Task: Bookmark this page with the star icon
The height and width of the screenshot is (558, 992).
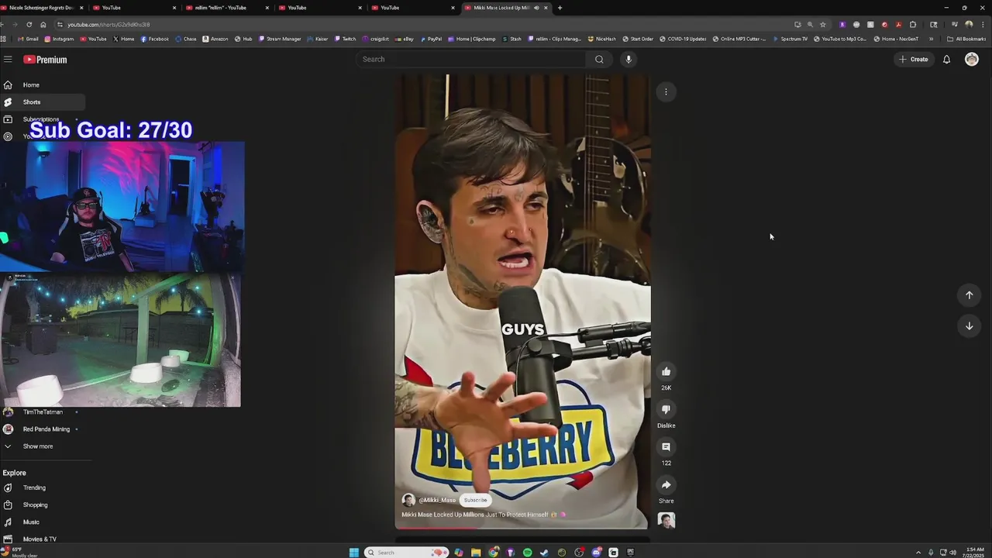Action: coord(823,24)
